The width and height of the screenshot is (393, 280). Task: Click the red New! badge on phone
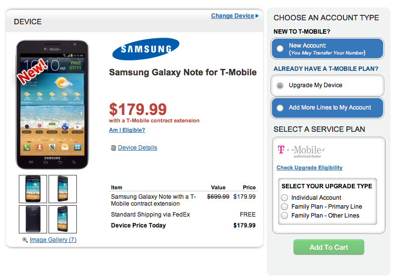32,70
